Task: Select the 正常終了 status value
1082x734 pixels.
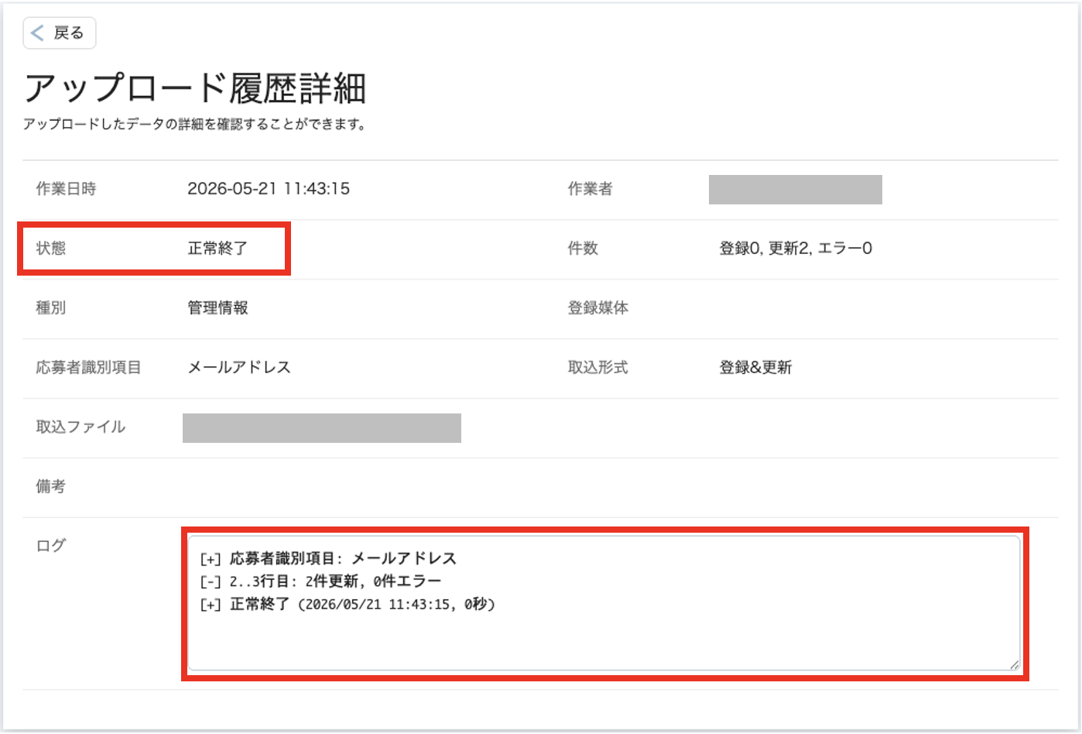Action: [217, 249]
